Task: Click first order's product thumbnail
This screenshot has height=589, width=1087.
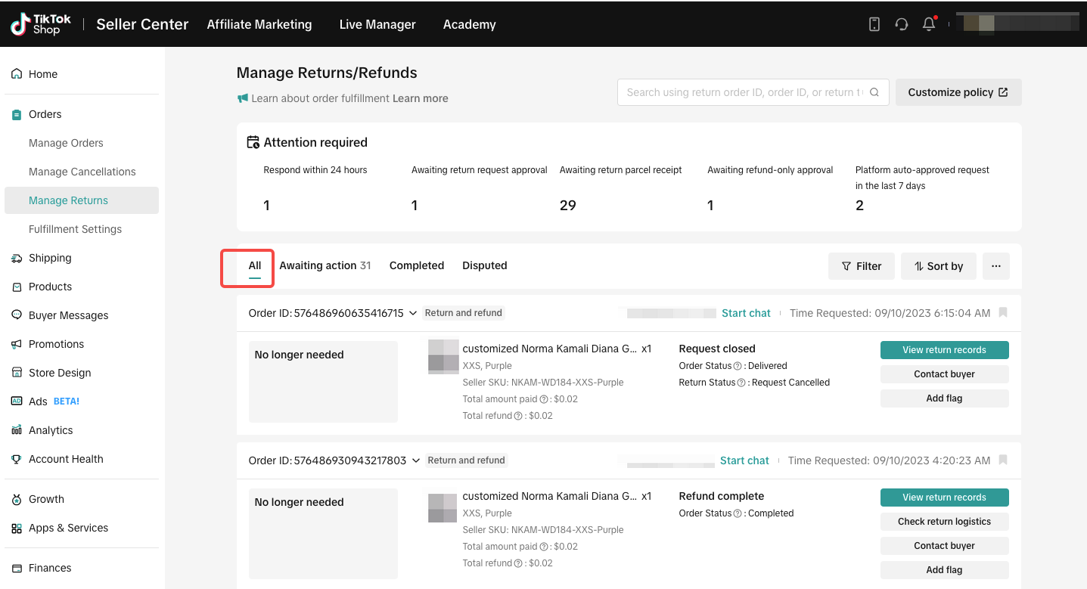Action: tap(443, 356)
